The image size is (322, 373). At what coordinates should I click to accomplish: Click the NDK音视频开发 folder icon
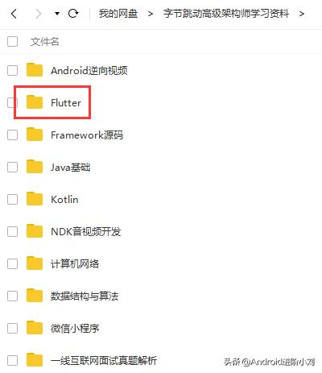35,231
